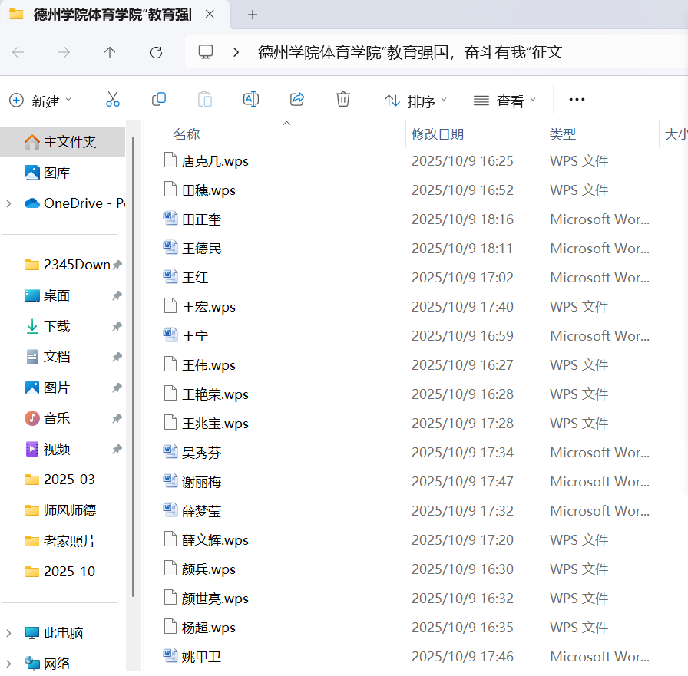Click the Rename icon in toolbar
688x676 pixels.
click(x=250, y=100)
